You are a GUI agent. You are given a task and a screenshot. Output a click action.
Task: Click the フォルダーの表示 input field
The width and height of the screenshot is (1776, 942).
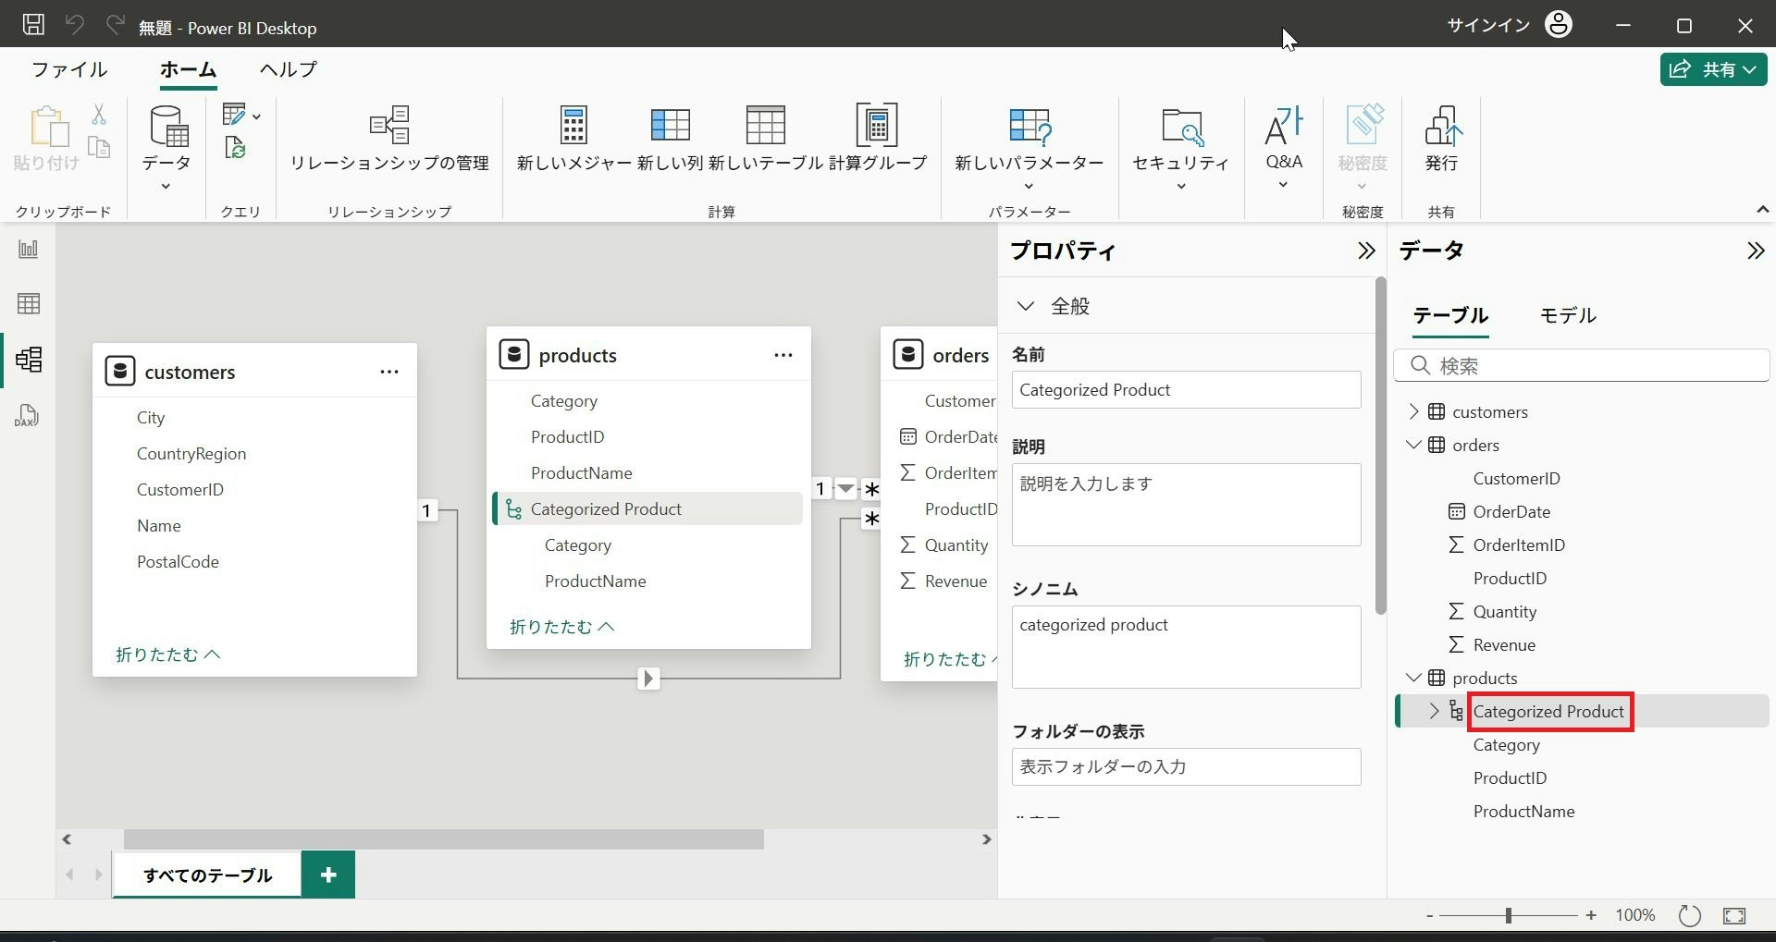(1187, 766)
